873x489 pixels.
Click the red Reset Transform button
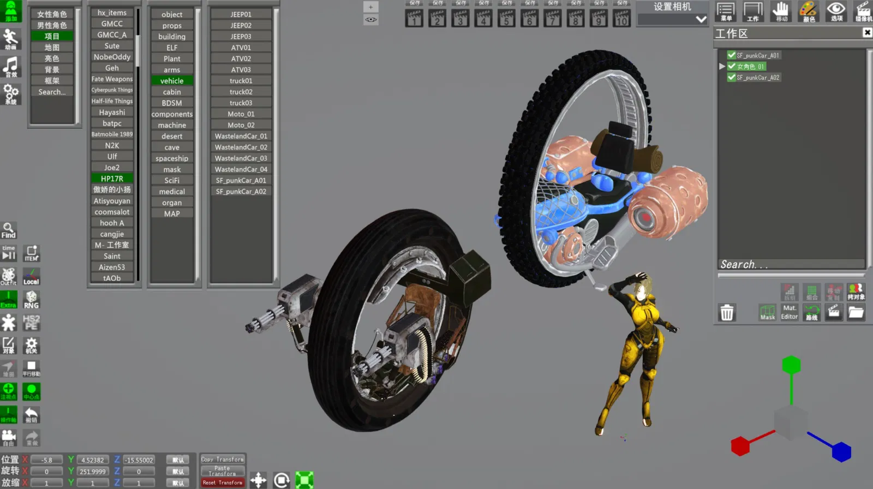[x=223, y=482]
